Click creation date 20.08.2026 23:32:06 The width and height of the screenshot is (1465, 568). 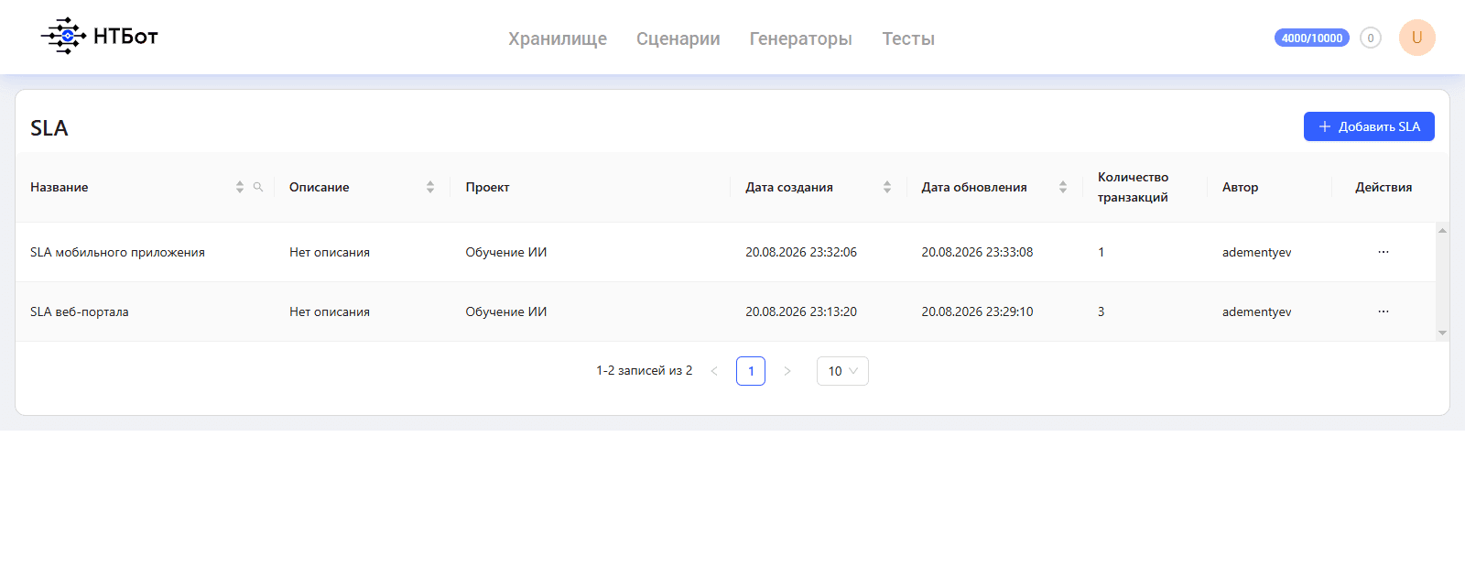[801, 252]
